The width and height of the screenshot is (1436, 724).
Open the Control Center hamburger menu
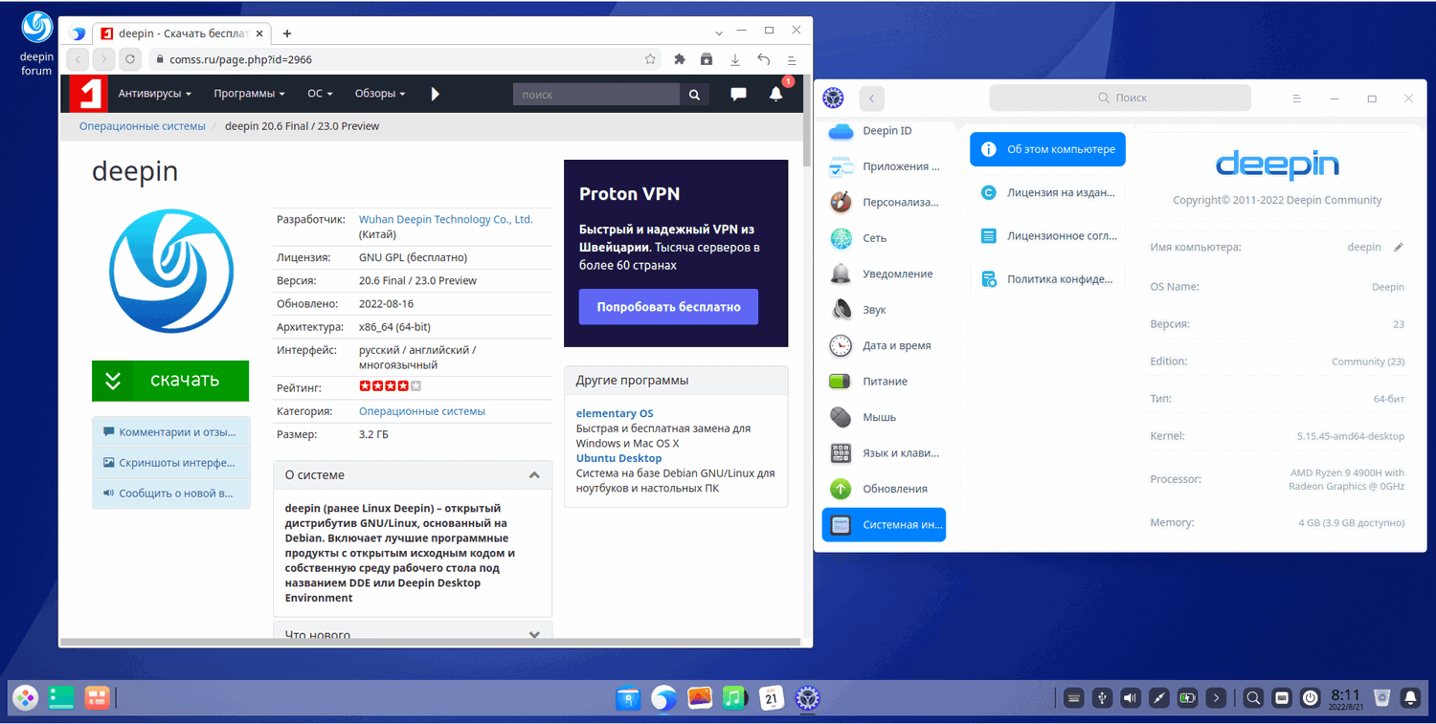coord(1297,99)
